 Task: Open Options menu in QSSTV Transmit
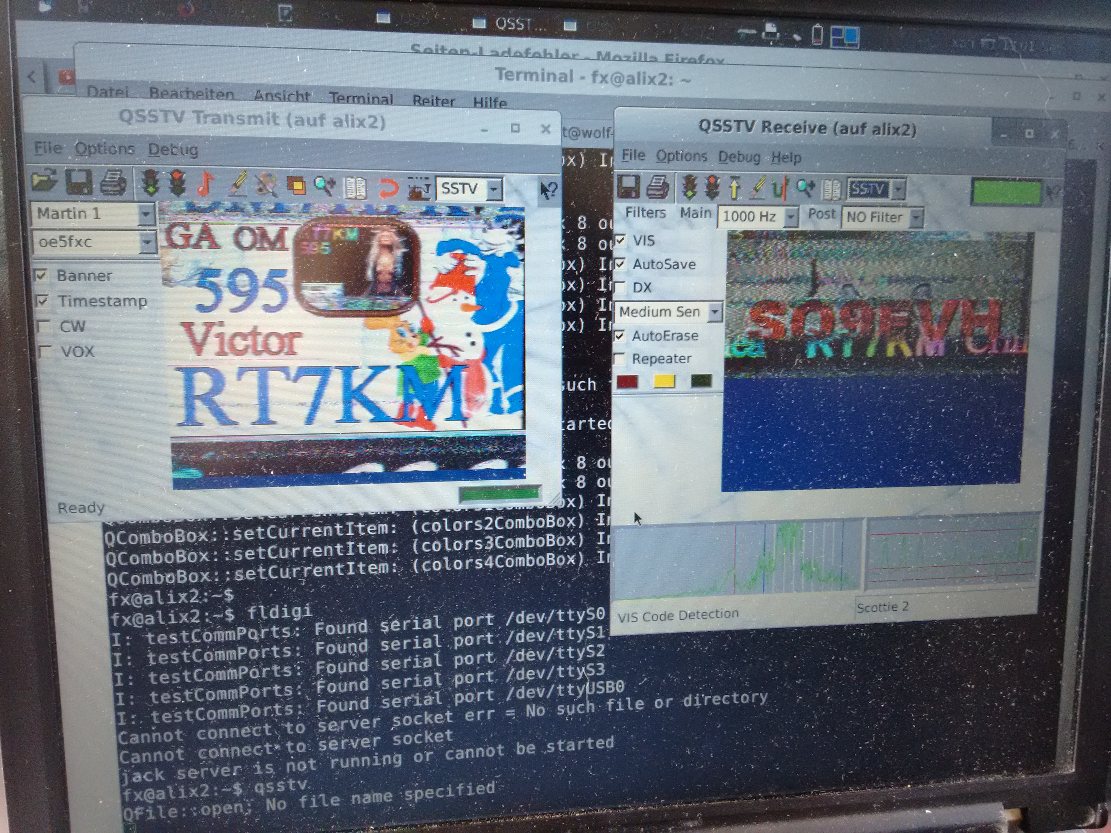[x=104, y=148]
